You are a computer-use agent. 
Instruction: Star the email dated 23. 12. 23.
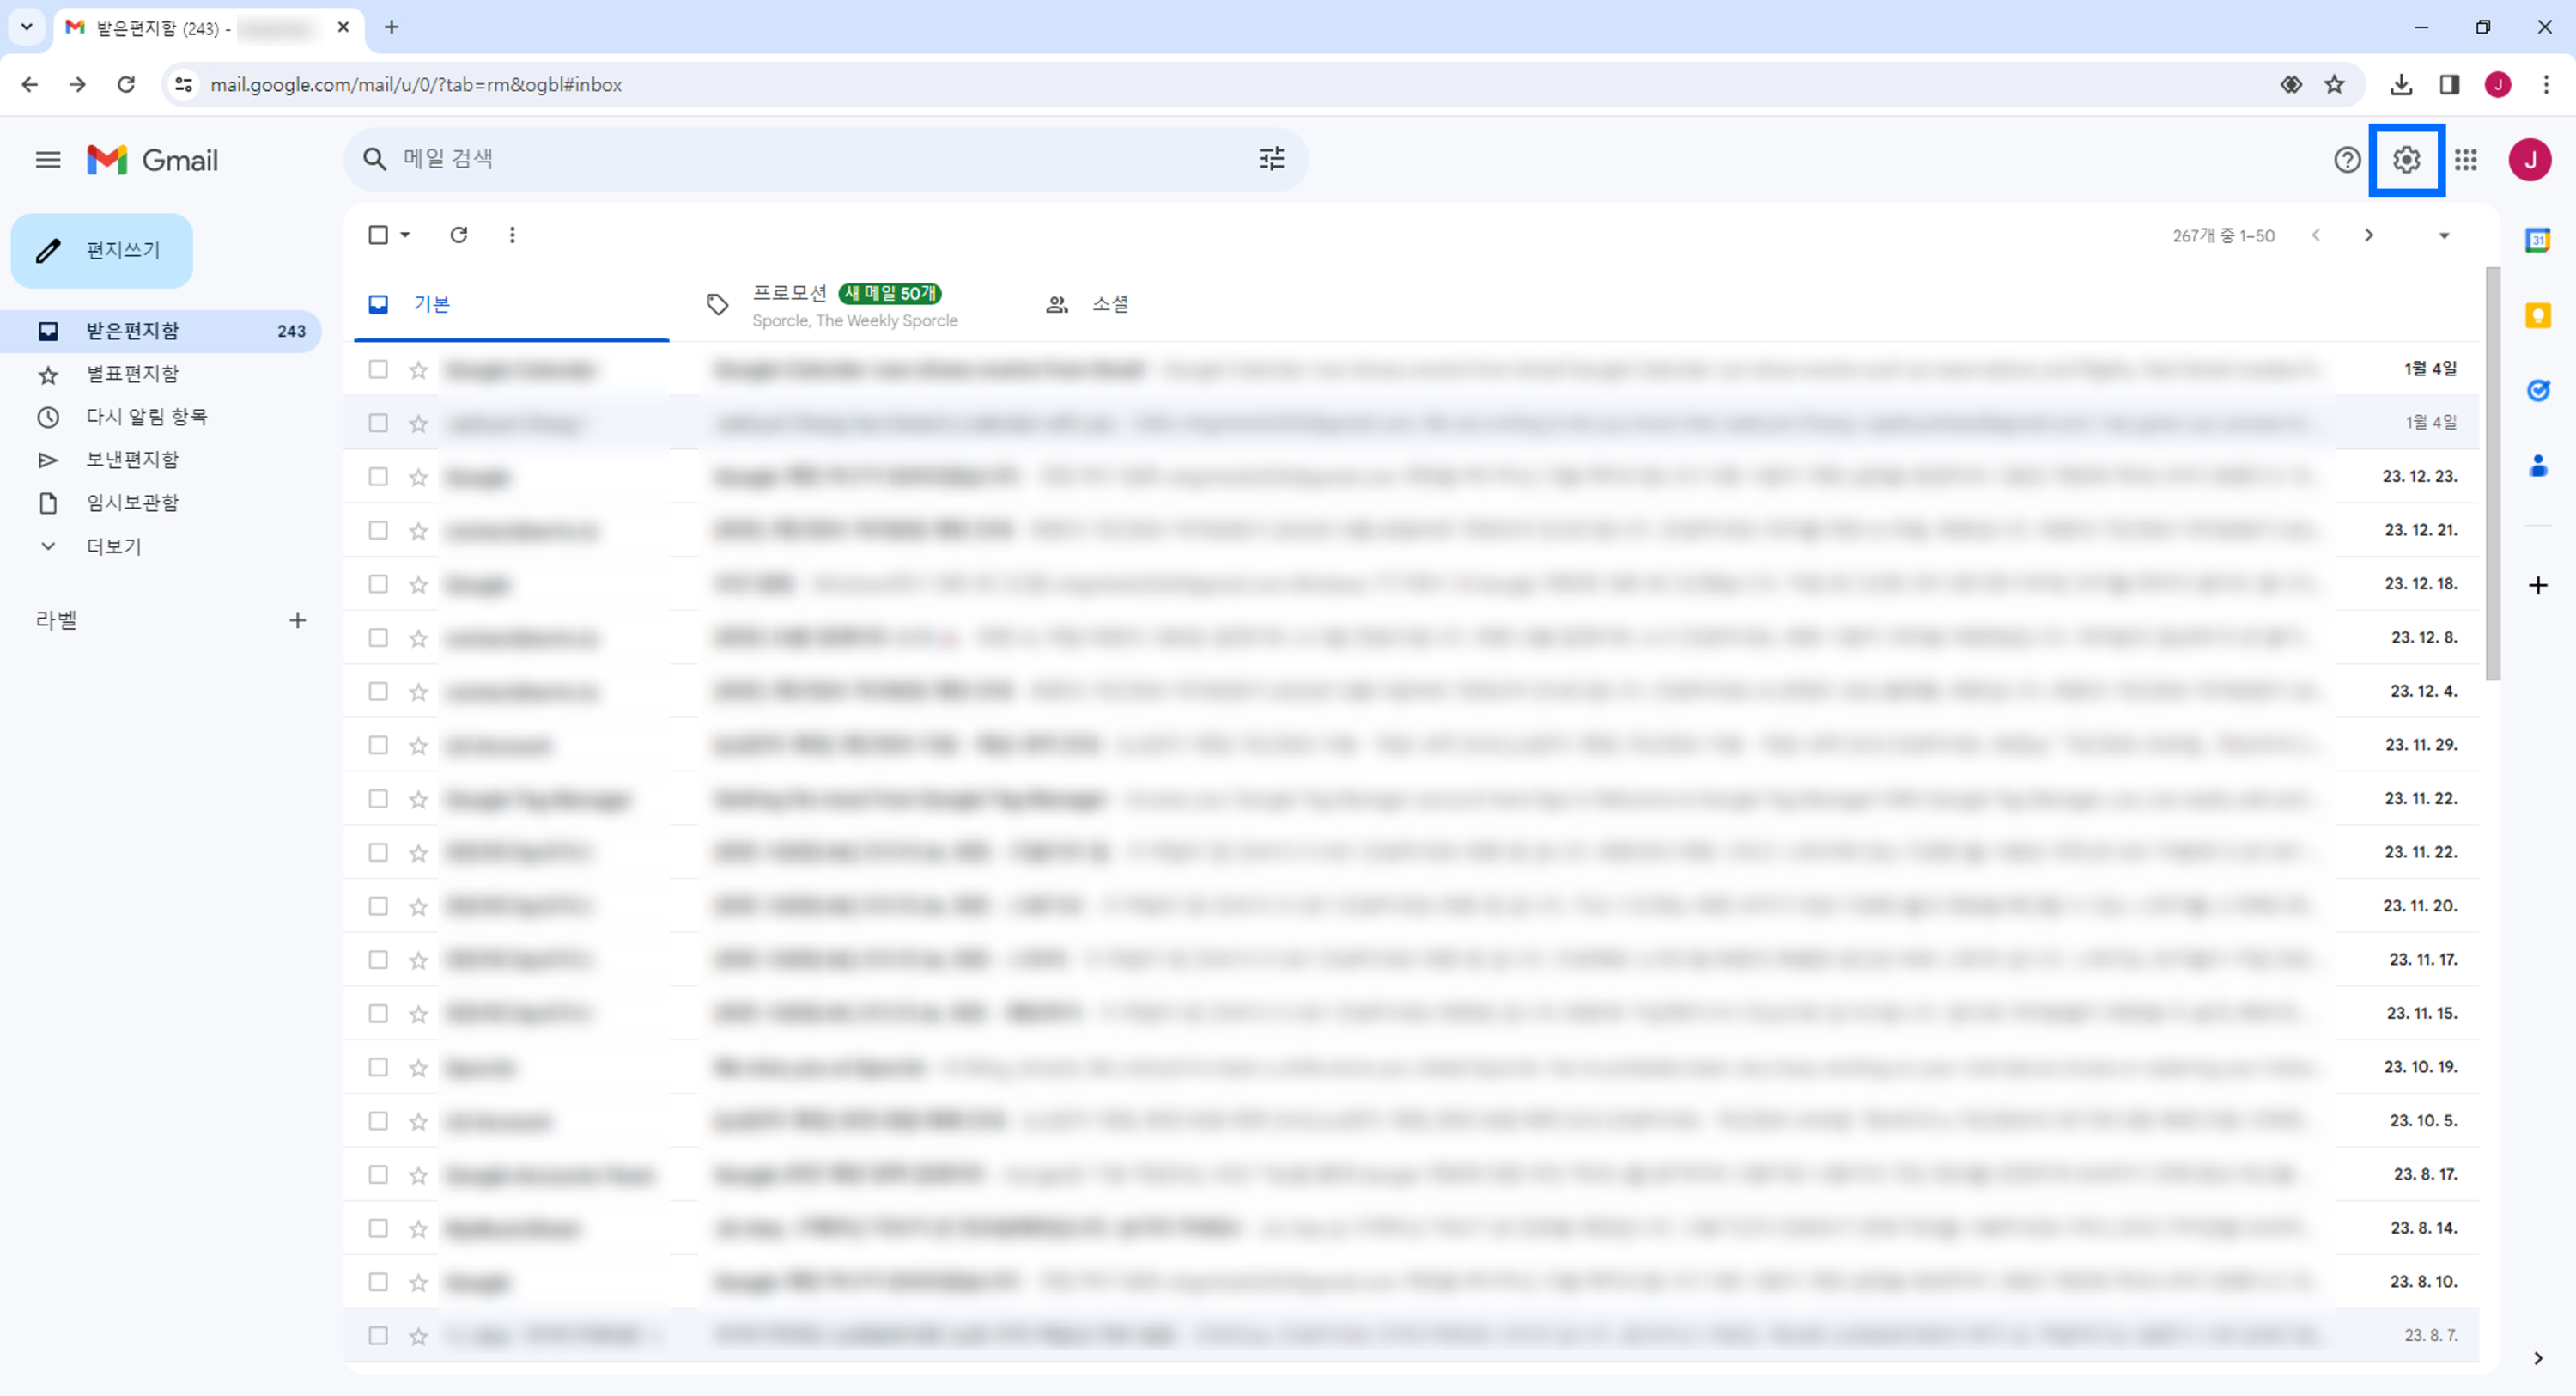coord(418,478)
